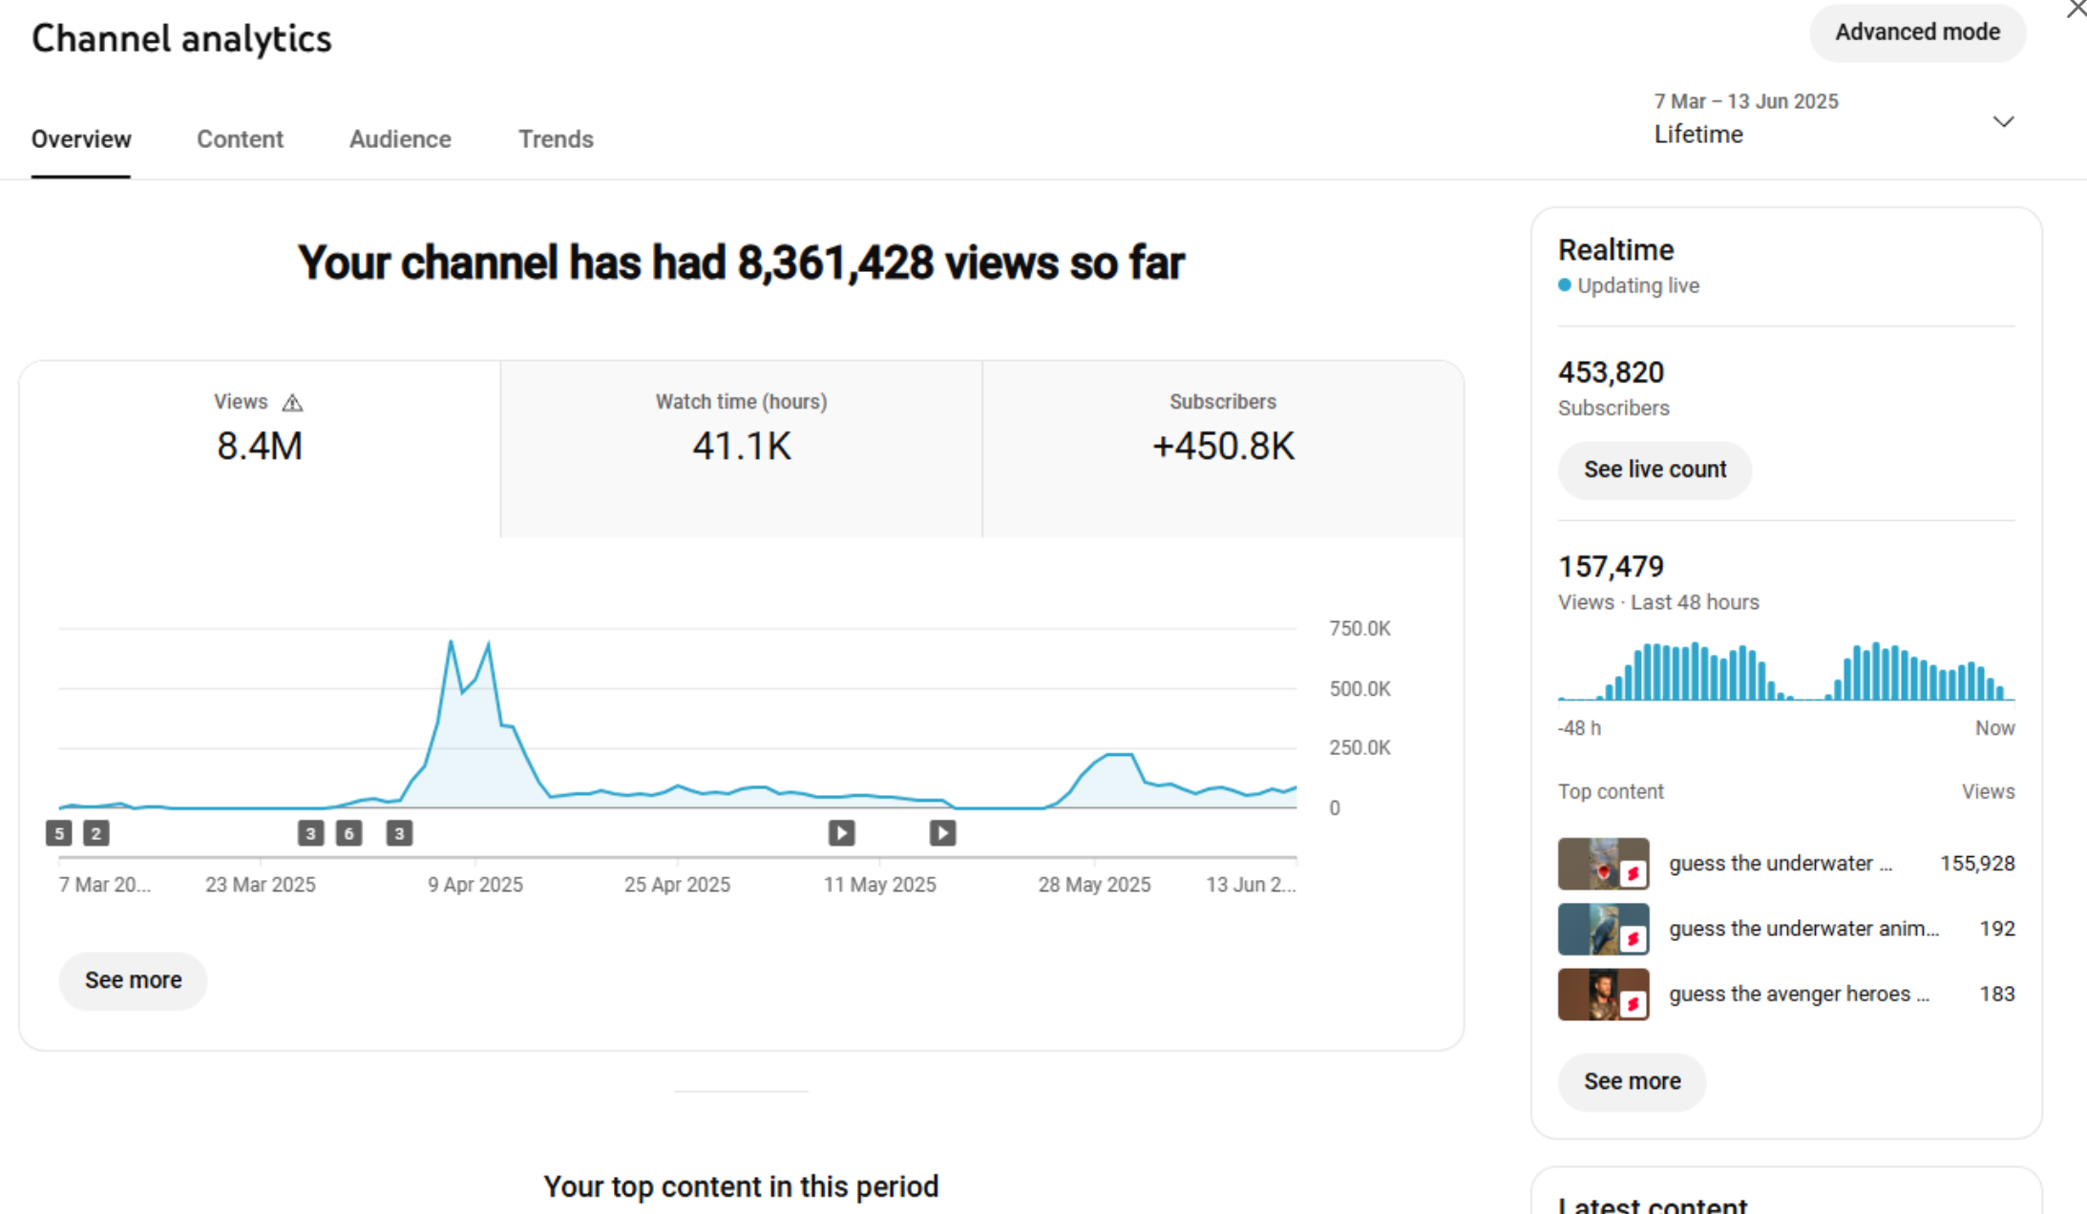The width and height of the screenshot is (2087, 1214).
Task: Expand the Lifetime date range dropdown
Action: (x=2003, y=121)
